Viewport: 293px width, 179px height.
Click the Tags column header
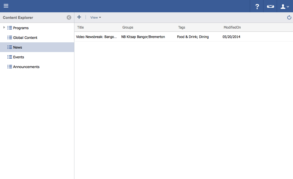[182, 27]
